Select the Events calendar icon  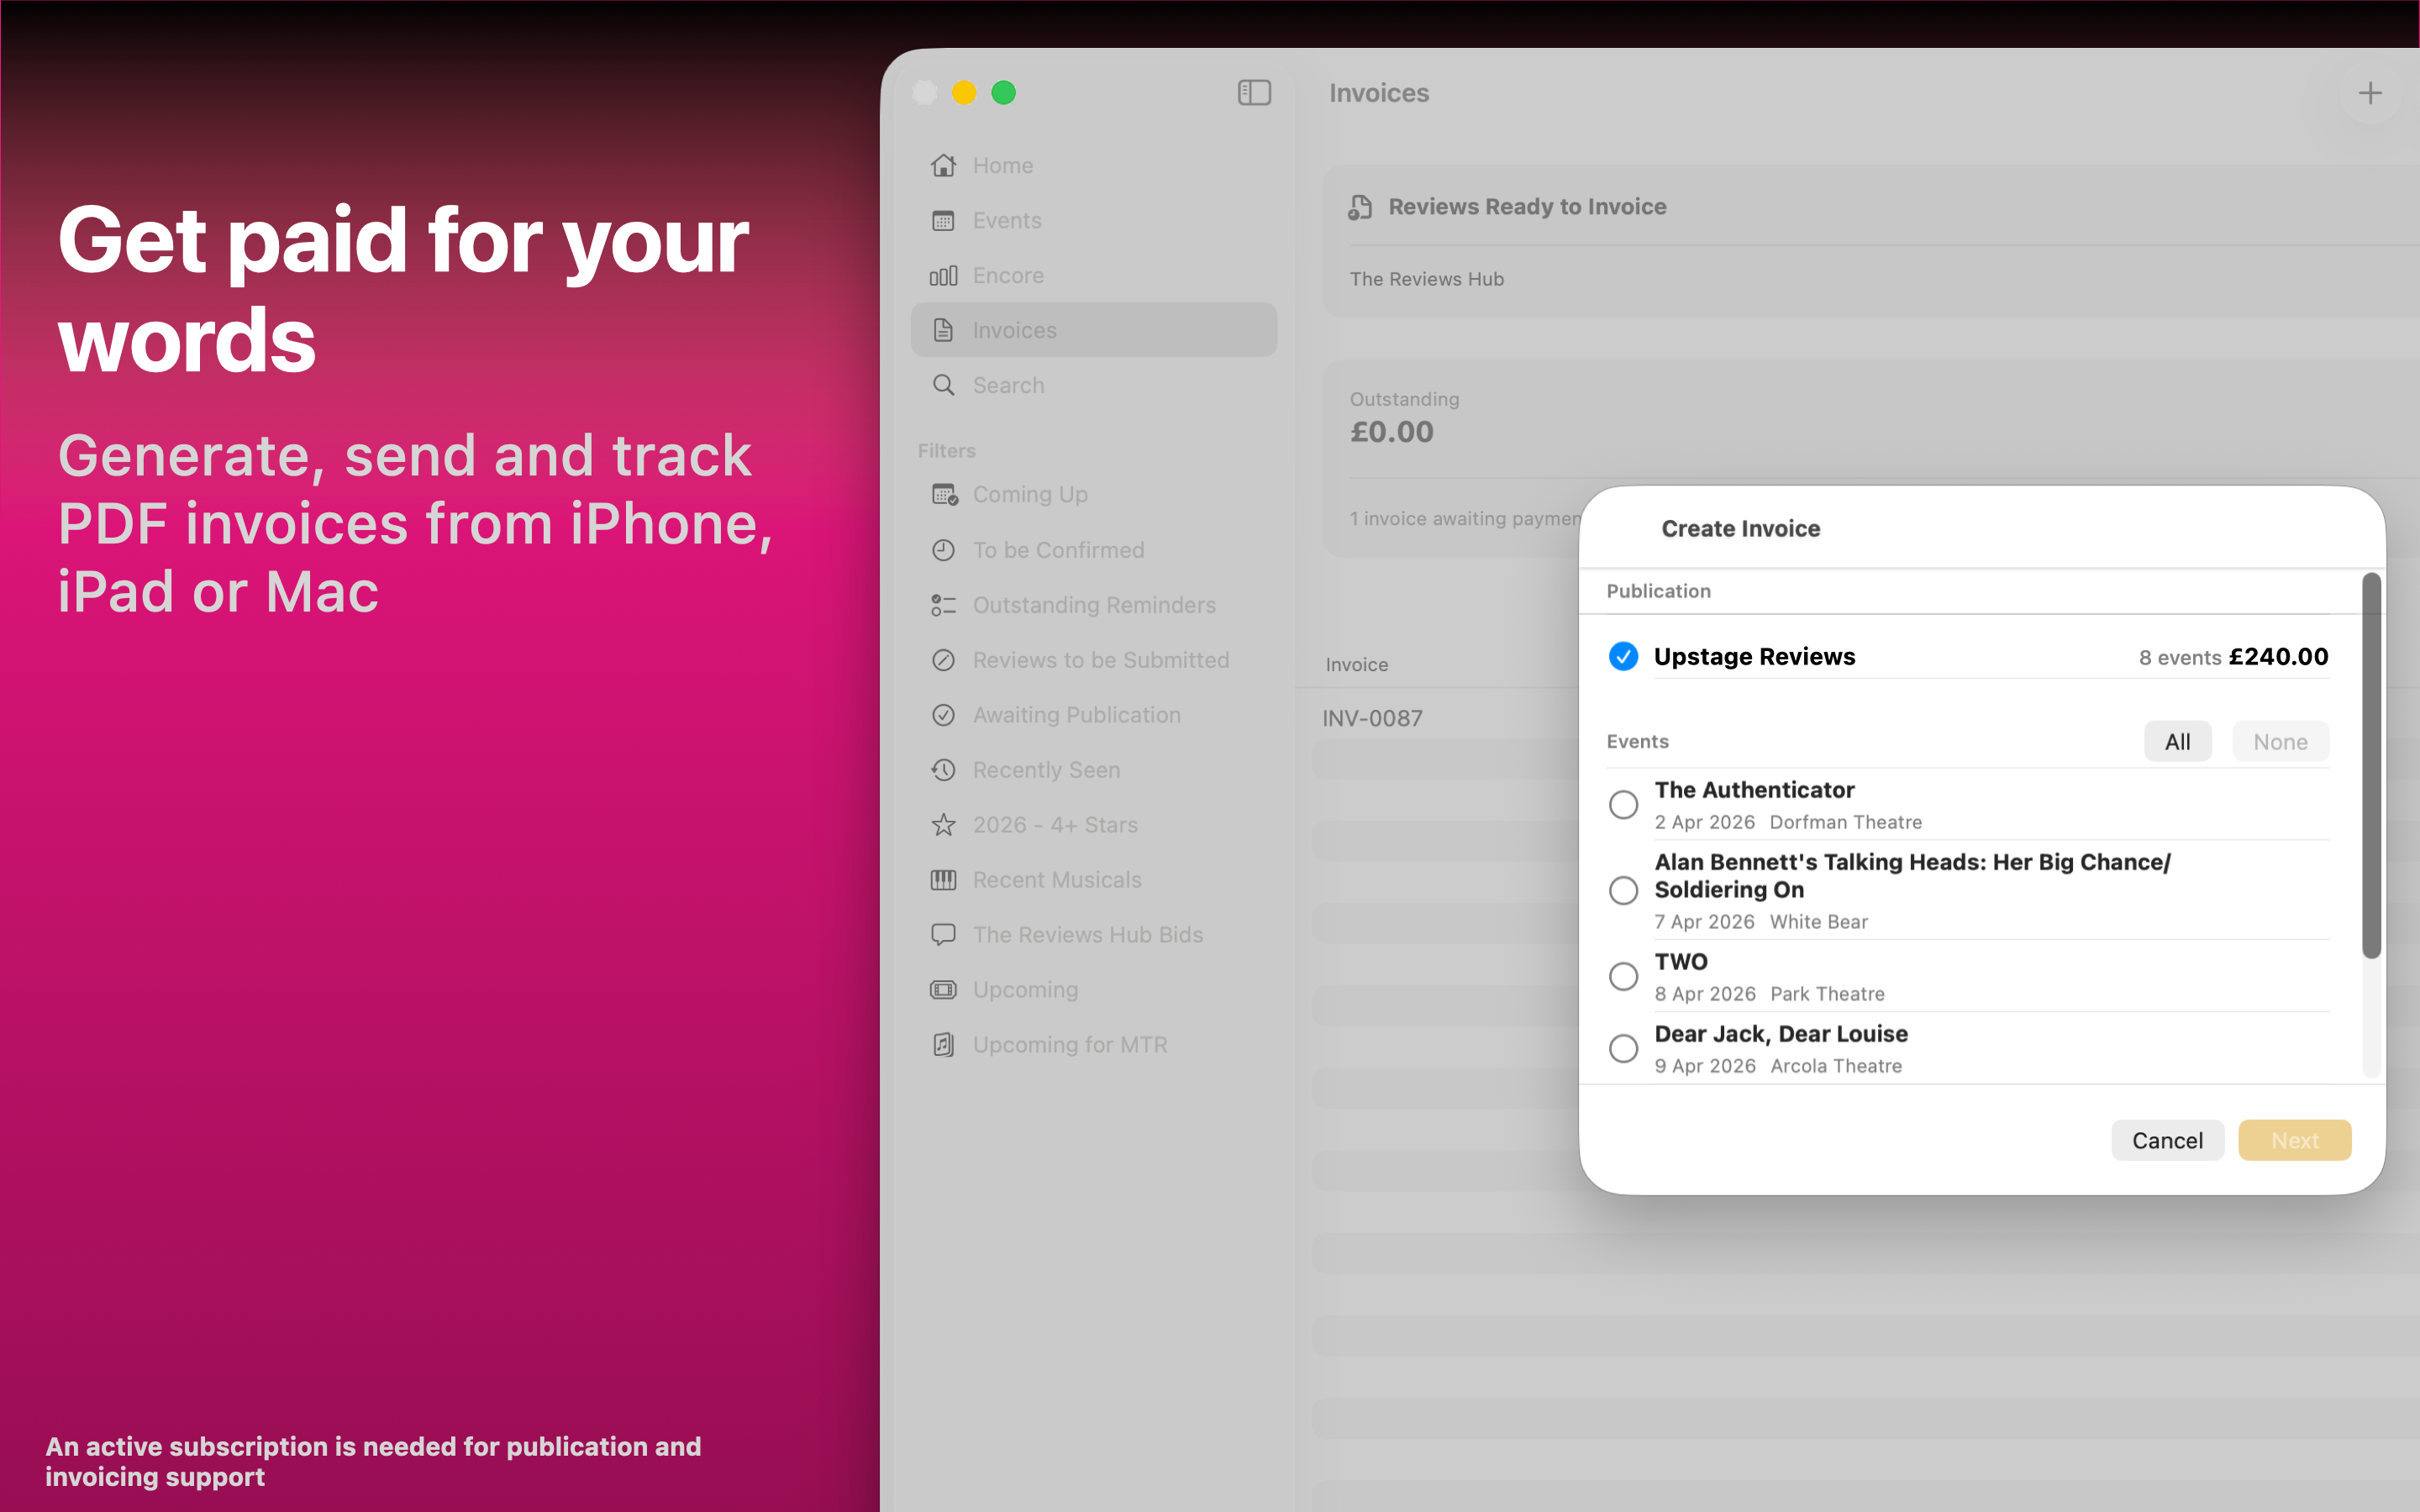(x=943, y=220)
